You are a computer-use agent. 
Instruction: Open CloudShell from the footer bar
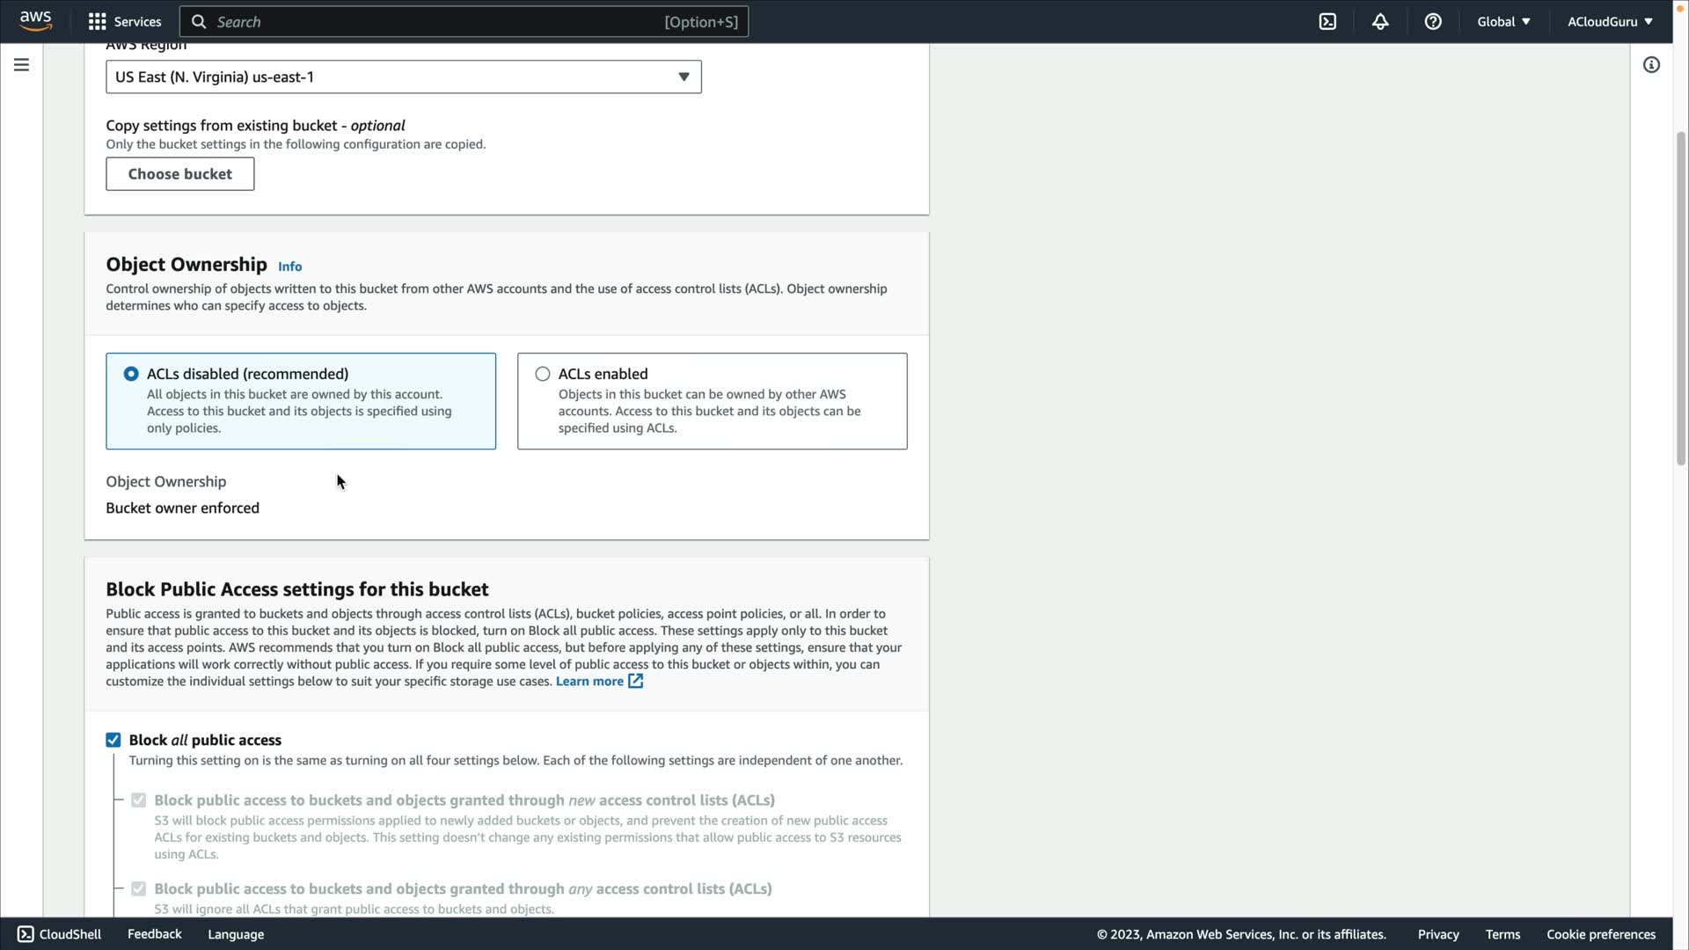pos(60,934)
